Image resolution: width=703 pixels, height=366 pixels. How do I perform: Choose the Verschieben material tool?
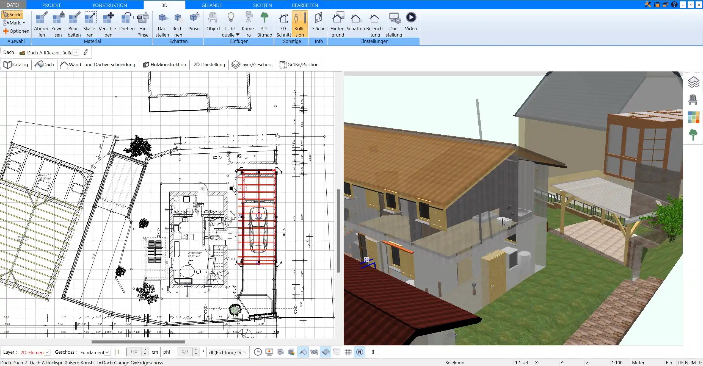click(108, 24)
